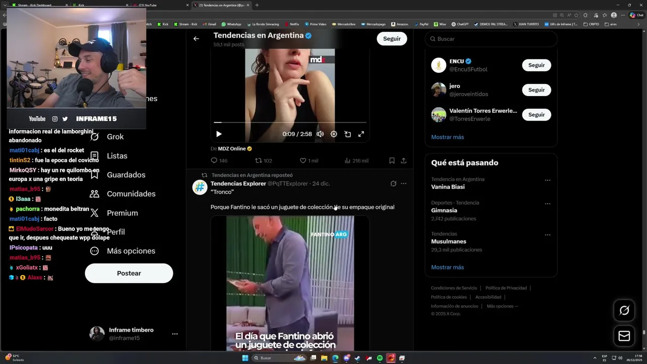The width and height of the screenshot is (647, 364).
Task: Open account menu dots for Inframe timbero
Action: [x=175, y=334]
